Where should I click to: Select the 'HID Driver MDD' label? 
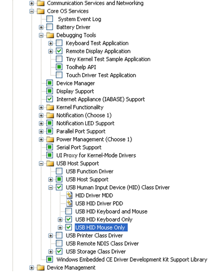coord(94,195)
